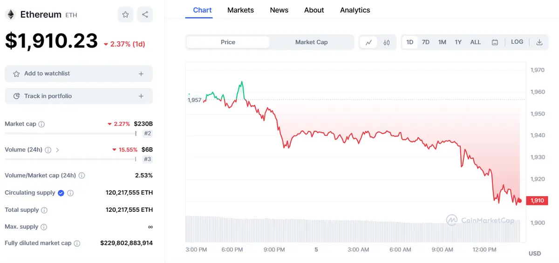The image size is (559, 263).
Task: Click the share icon next to Ethereum
Action: tap(145, 14)
